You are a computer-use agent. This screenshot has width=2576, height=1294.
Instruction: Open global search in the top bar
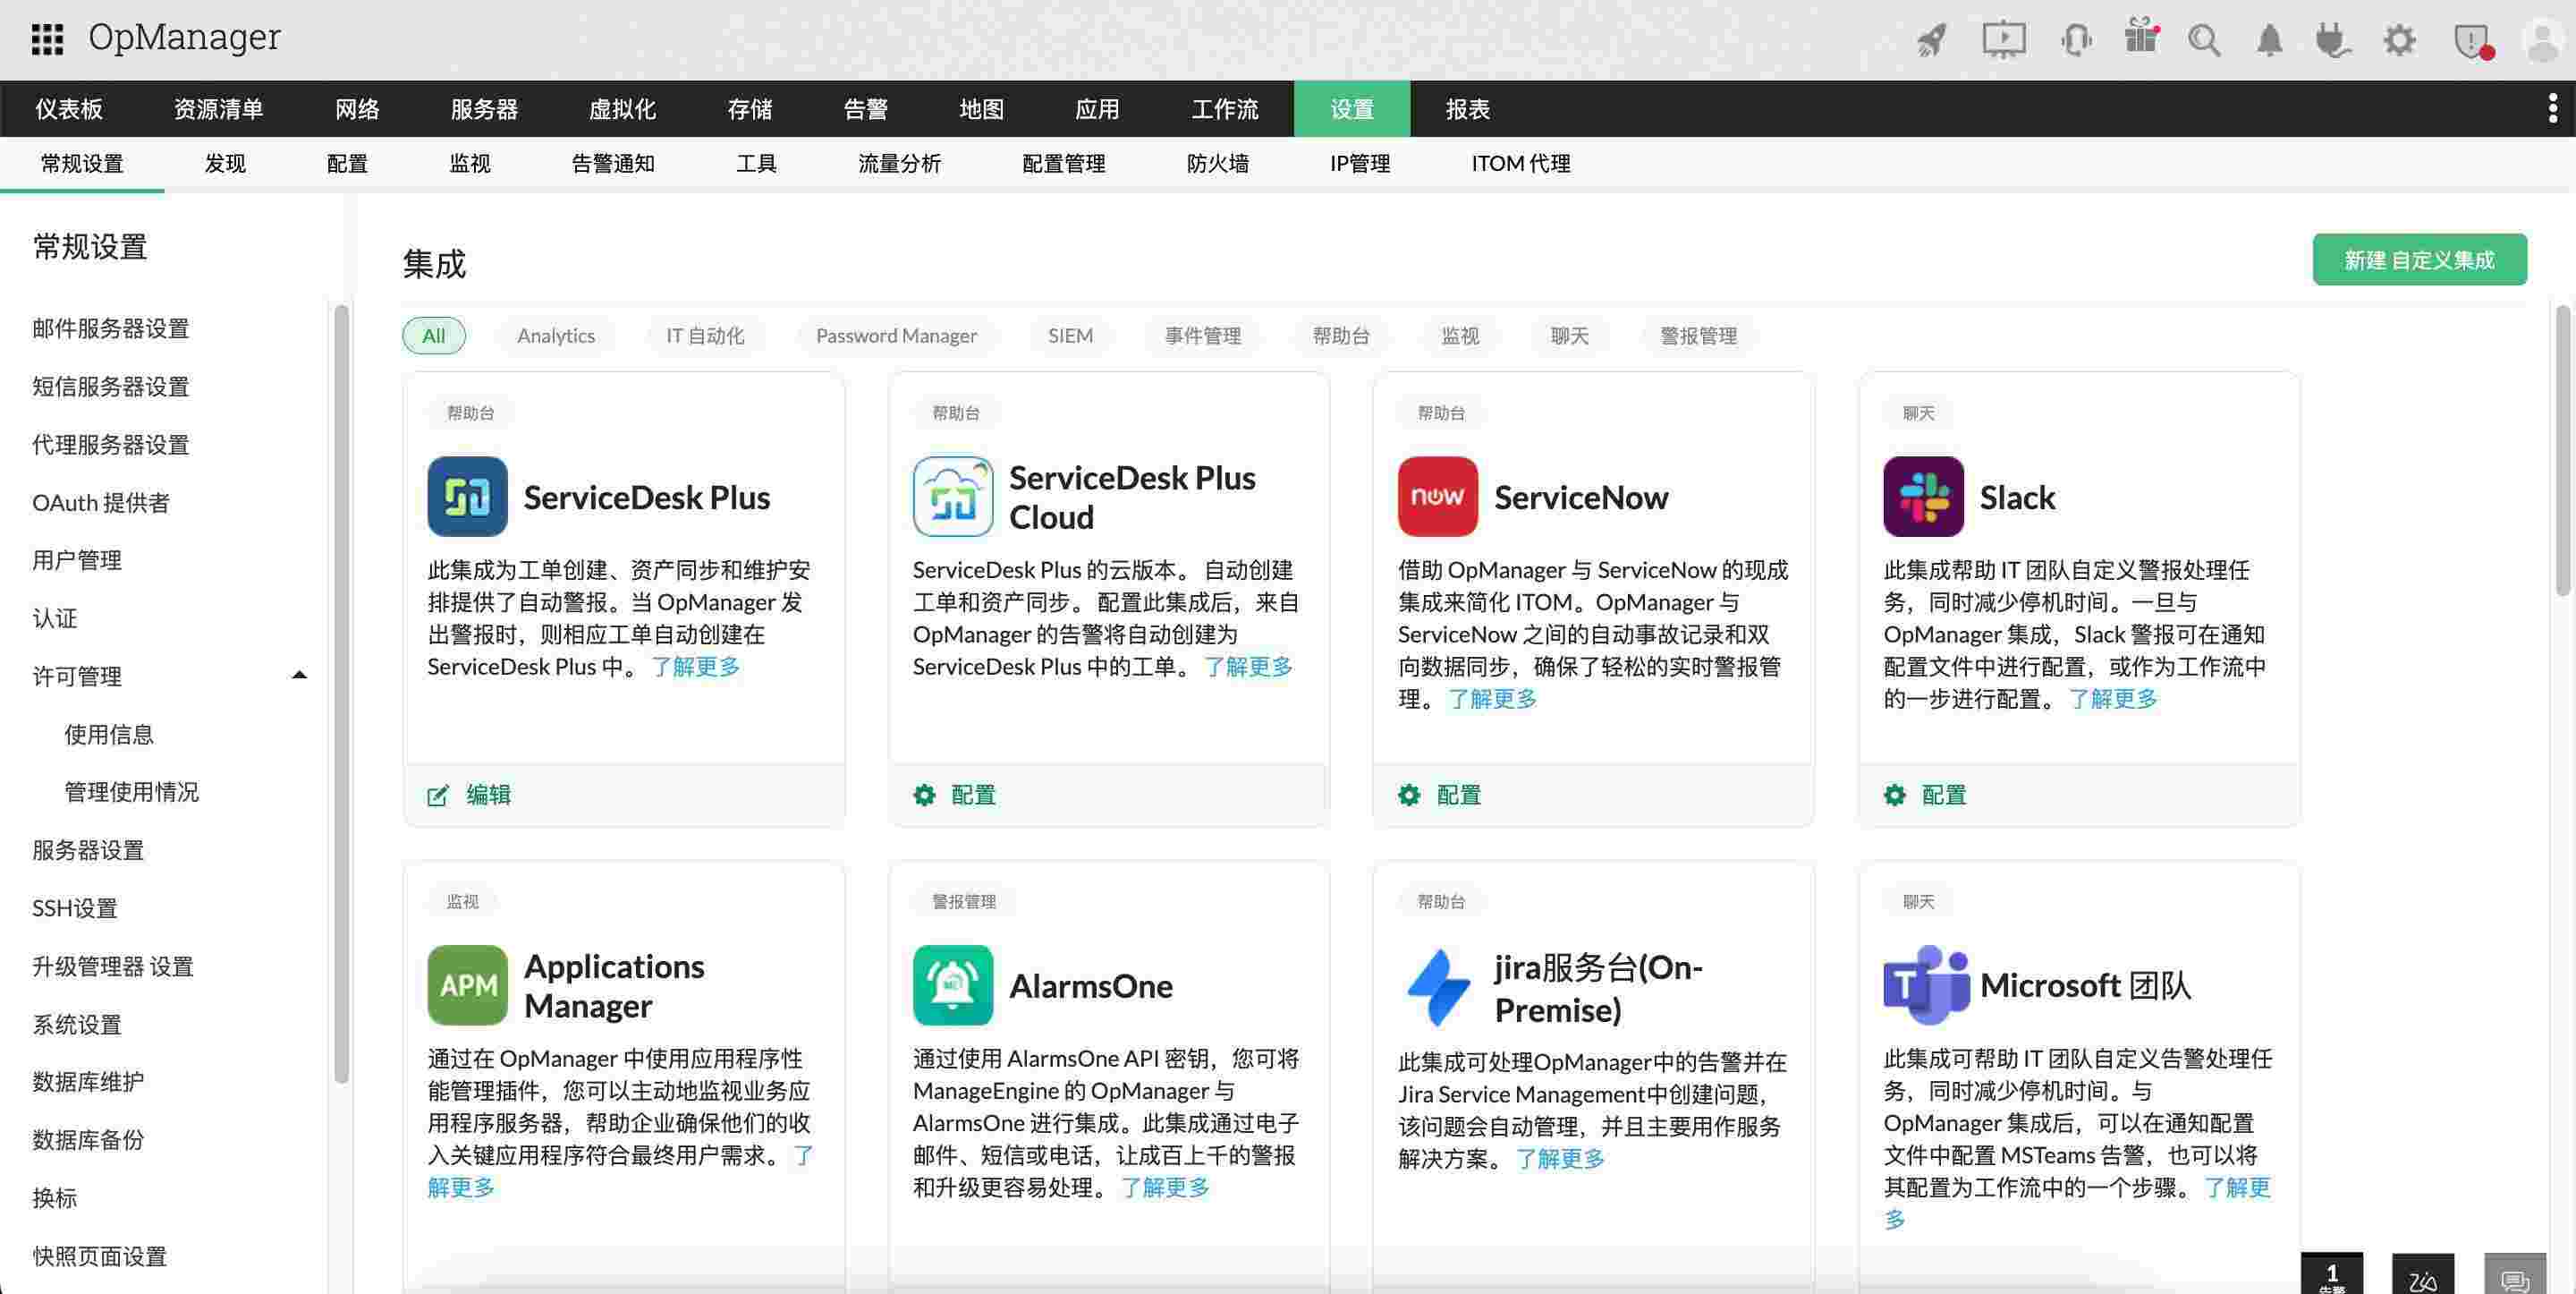click(2205, 40)
